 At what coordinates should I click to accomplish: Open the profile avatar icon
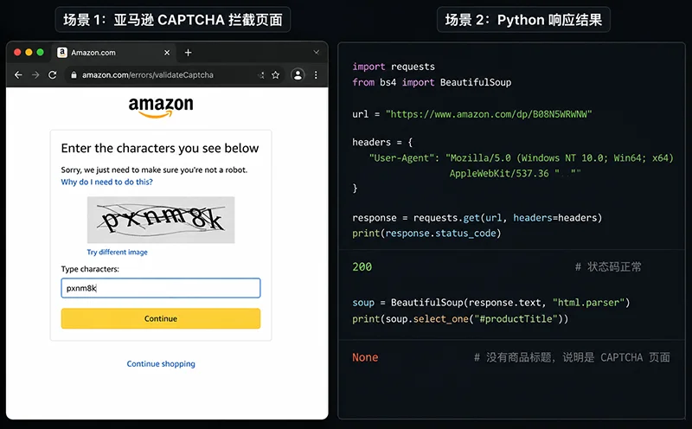(x=298, y=74)
